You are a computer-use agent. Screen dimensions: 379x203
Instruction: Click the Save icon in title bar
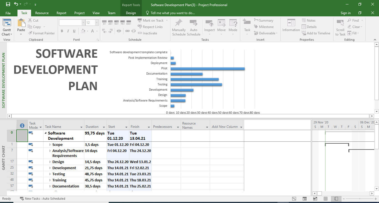coord(8,4)
